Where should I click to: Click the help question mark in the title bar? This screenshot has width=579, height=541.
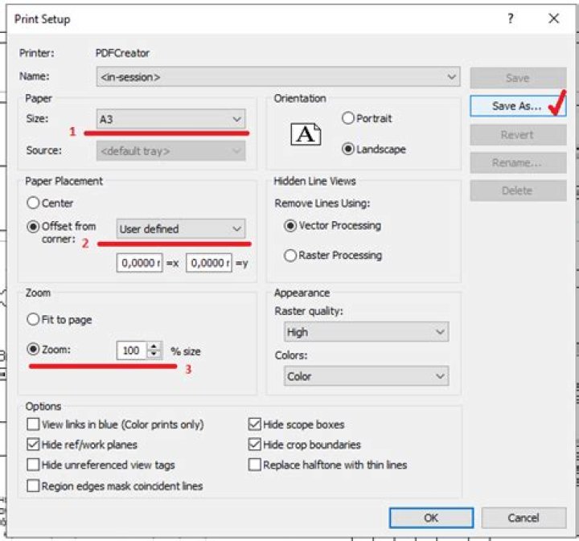click(x=511, y=18)
